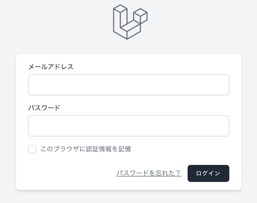Focus the パスワード input field
This screenshot has width=257, height=203.
click(x=129, y=126)
